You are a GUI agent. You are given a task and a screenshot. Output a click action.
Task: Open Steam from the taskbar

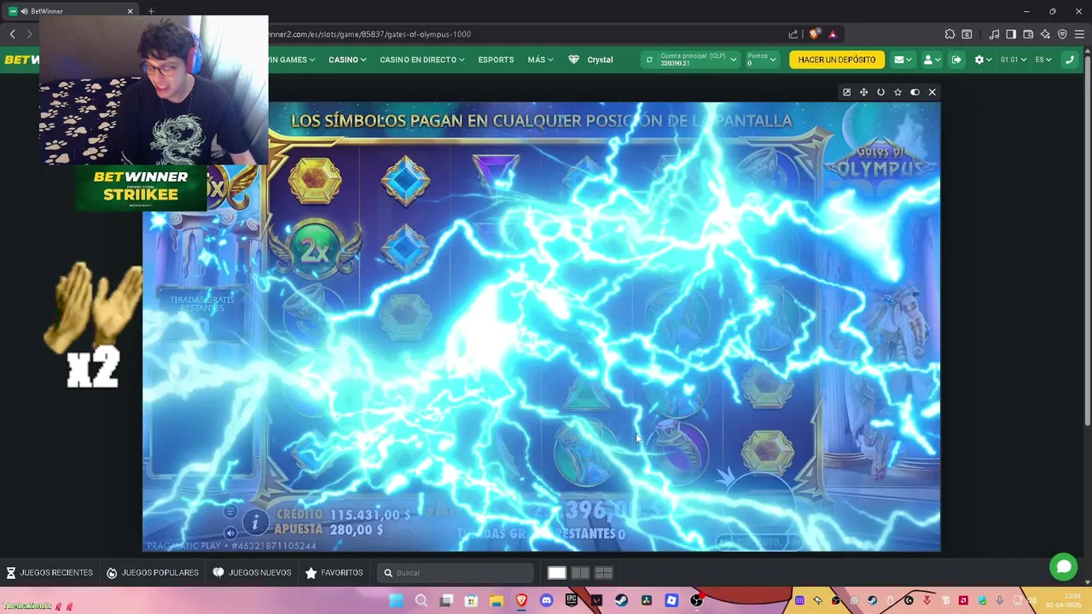pyautogui.click(x=621, y=600)
